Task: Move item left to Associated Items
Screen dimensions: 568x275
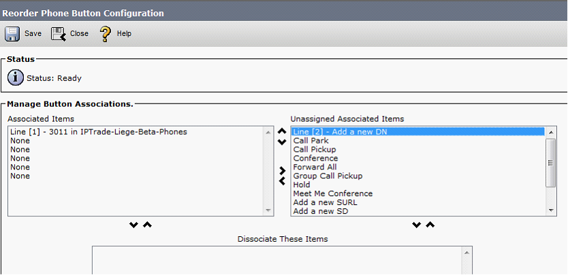Action: click(x=283, y=181)
